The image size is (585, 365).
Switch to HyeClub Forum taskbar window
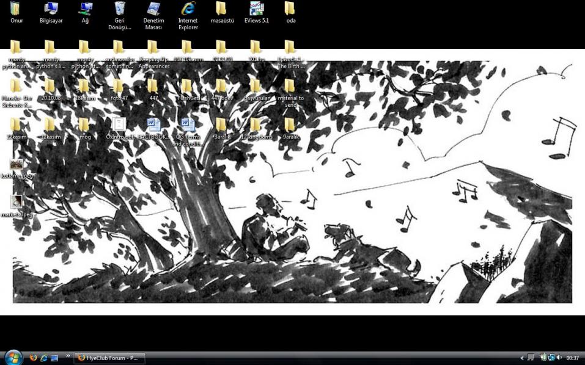[x=109, y=358]
